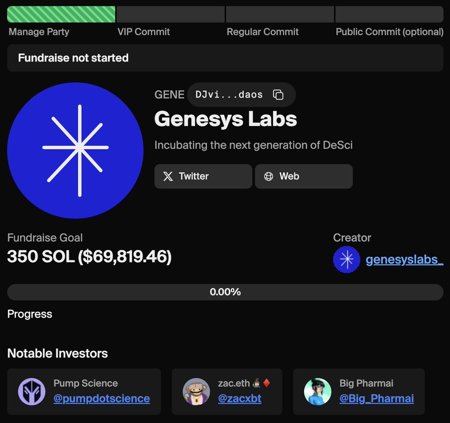Click the X logo in the Twitter button
Screen dimensions: 450x423
coord(168,176)
